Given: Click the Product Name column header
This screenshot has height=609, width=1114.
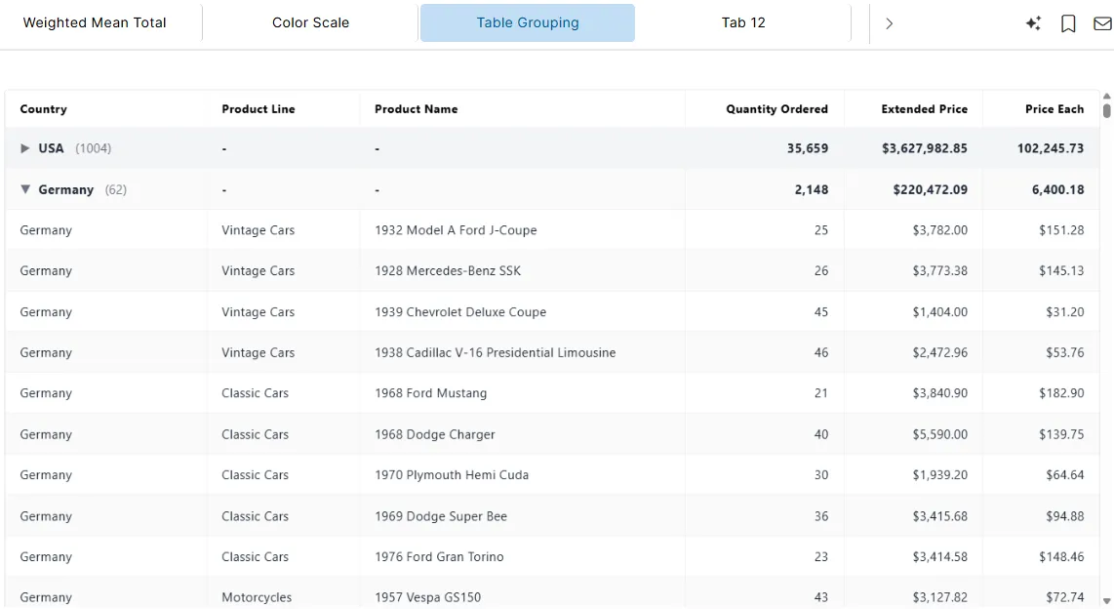Looking at the screenshot, I should 416,109.
